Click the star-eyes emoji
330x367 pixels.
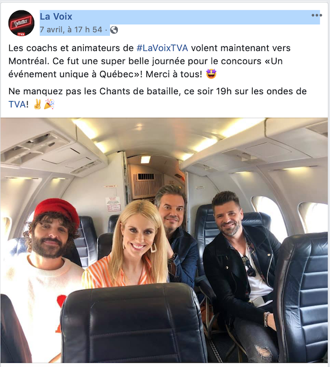coord(211,74)
